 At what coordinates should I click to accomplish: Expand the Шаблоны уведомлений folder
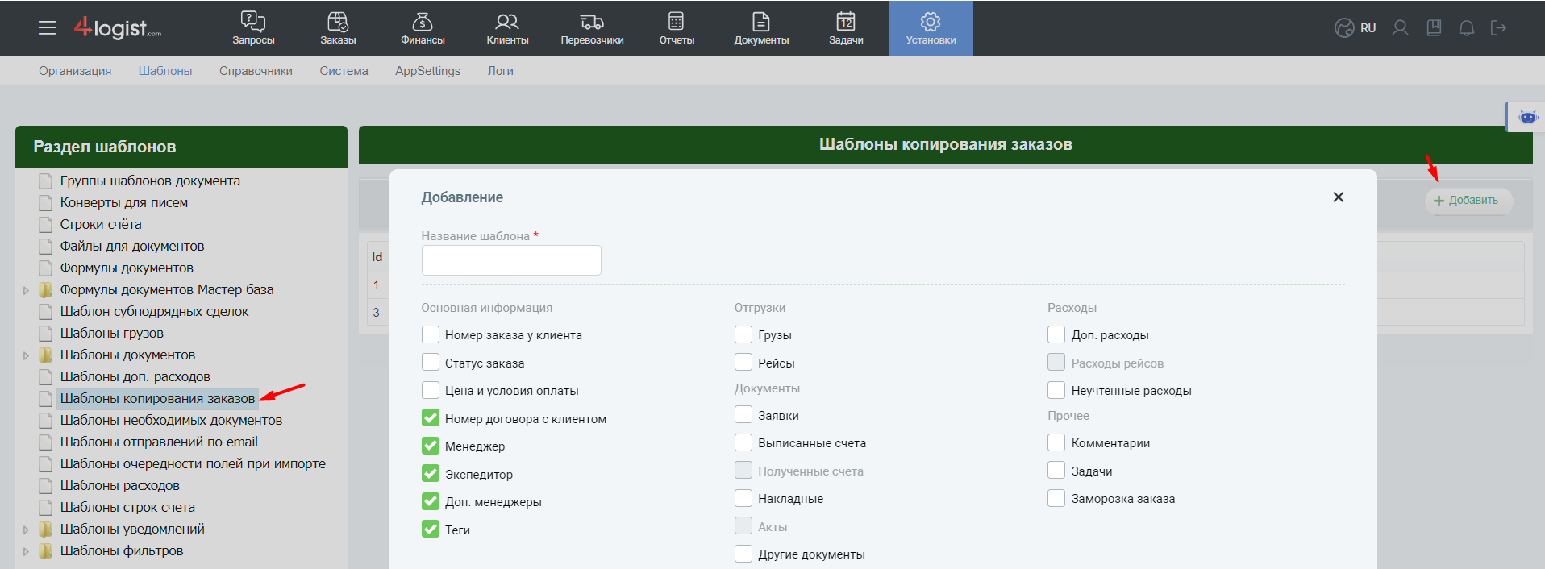26,530
